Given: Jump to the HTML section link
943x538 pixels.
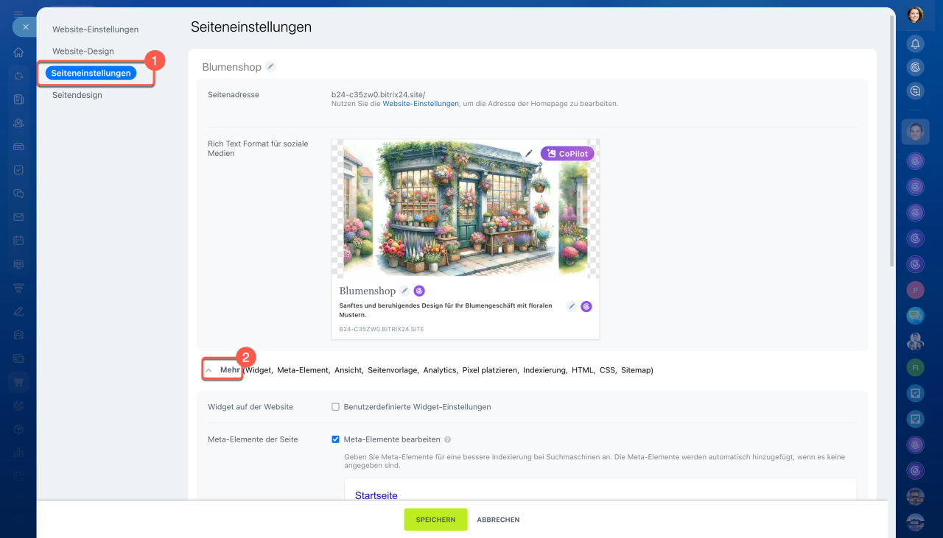Looking at the screenshot, I should [x=583, y=370].
